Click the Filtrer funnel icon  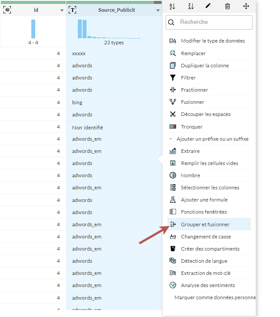click(x=173, y=78)
